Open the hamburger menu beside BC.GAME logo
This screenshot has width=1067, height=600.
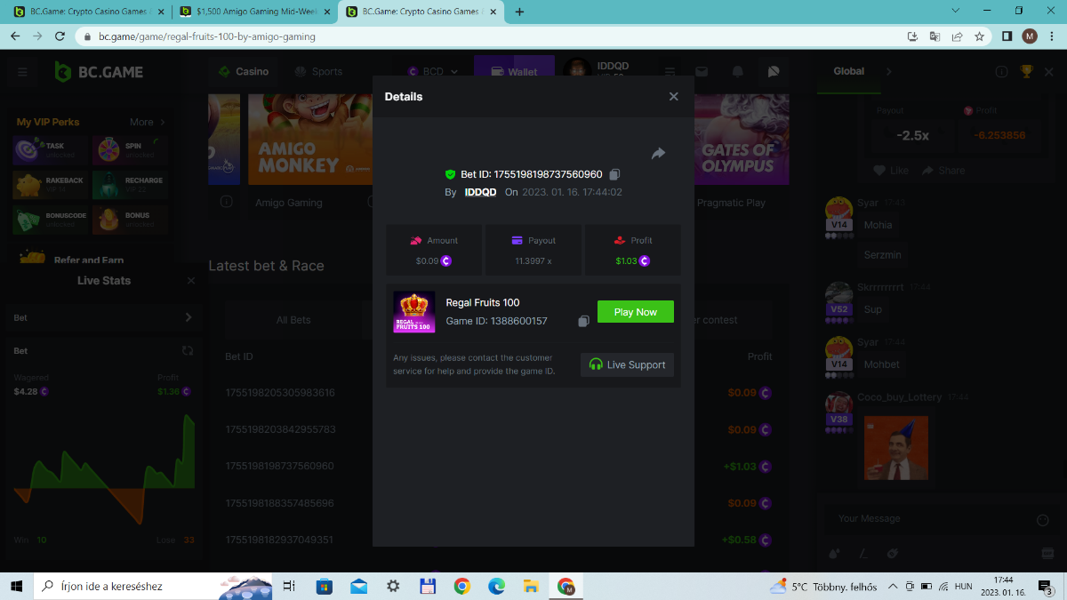coord(22,72)
